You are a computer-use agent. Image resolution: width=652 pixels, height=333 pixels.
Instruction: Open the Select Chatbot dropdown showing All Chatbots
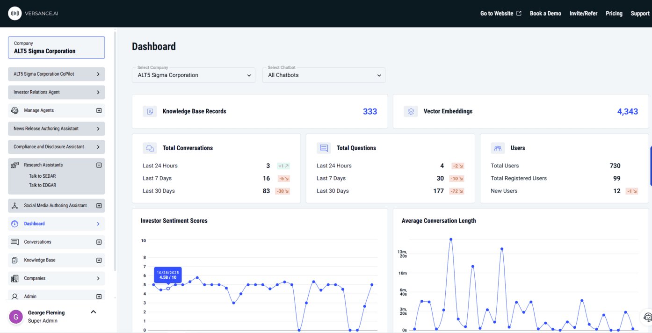tap(323, 75)
